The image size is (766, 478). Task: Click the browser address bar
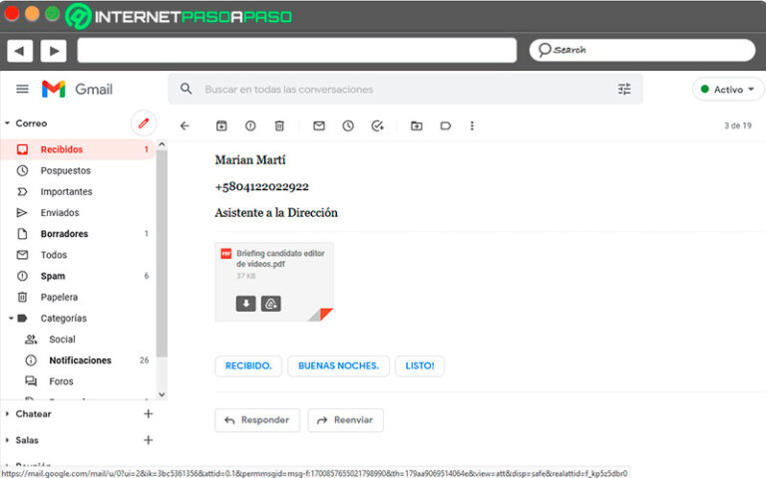pyautogui.click(x=296, y=50)
